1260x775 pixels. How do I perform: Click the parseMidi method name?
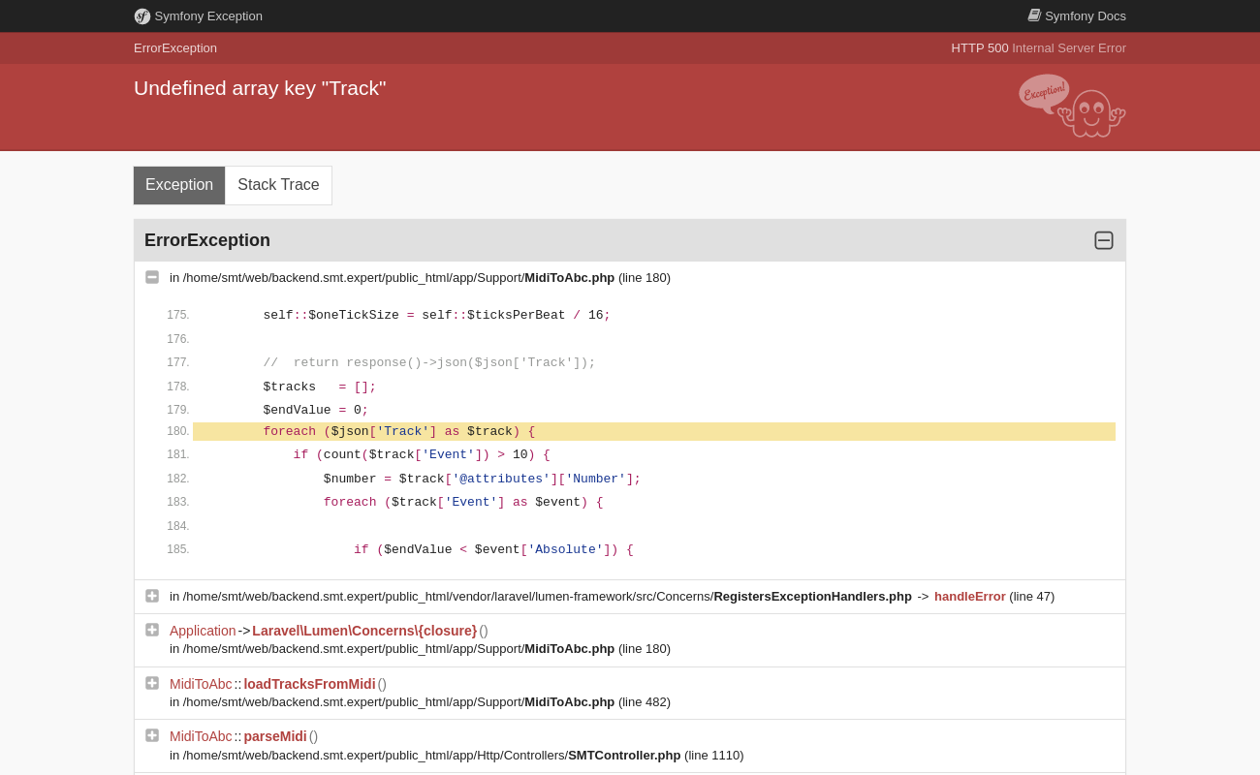tap(275, 736)
